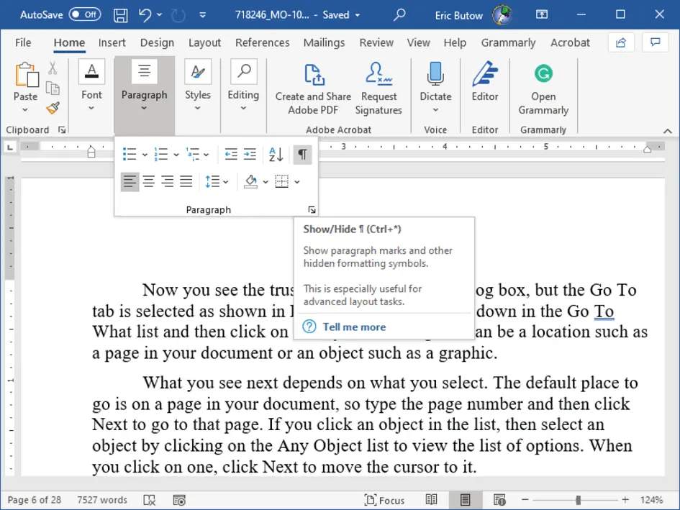Activate the Format Painter brush
This screenshot has height=510, width=680.
[53, 108]
